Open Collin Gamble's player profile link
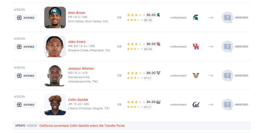276x133 pixels. point(78,100)
